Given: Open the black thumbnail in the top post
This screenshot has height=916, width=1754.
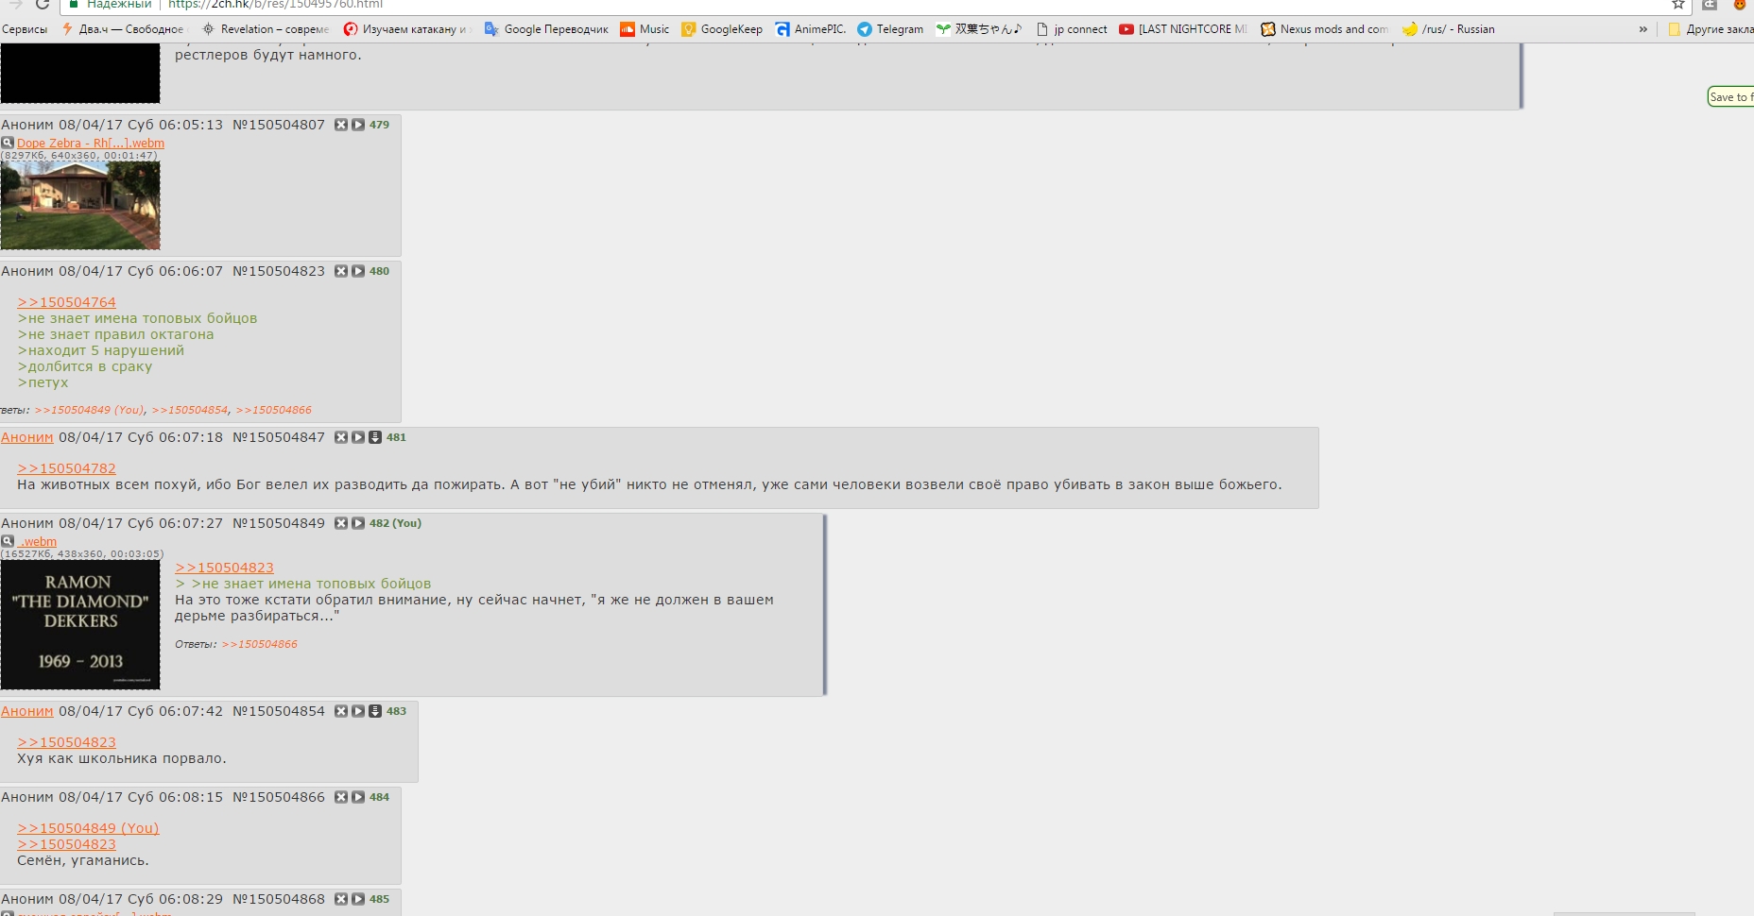Looking at the screenshot, I should coord(80,73).
